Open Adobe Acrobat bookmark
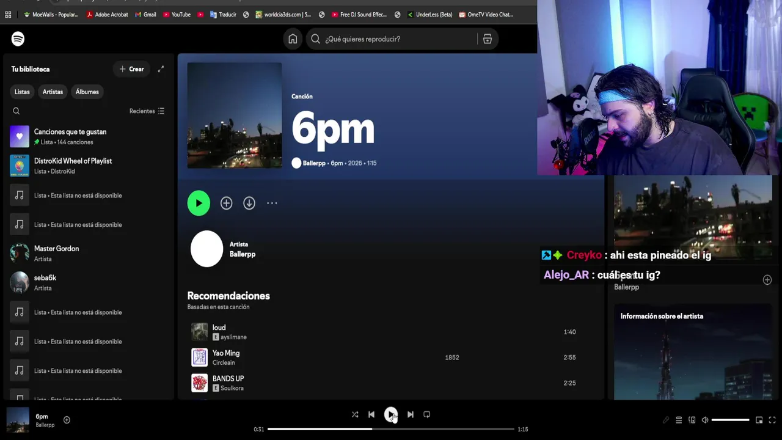Viewport: 782px width, 440px height. [x=108, y=15]
